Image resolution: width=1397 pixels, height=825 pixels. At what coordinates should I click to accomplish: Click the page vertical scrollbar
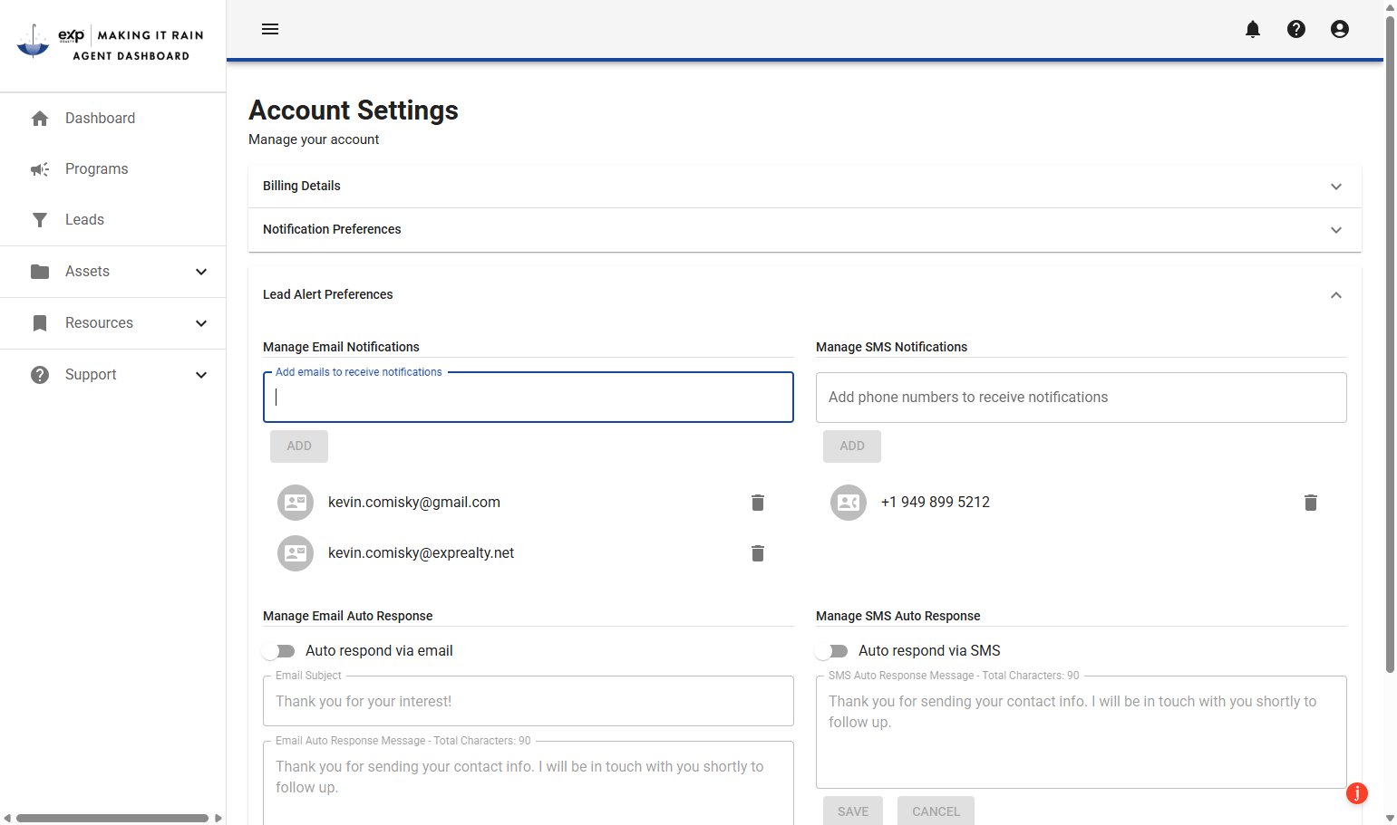point(1391,344)
